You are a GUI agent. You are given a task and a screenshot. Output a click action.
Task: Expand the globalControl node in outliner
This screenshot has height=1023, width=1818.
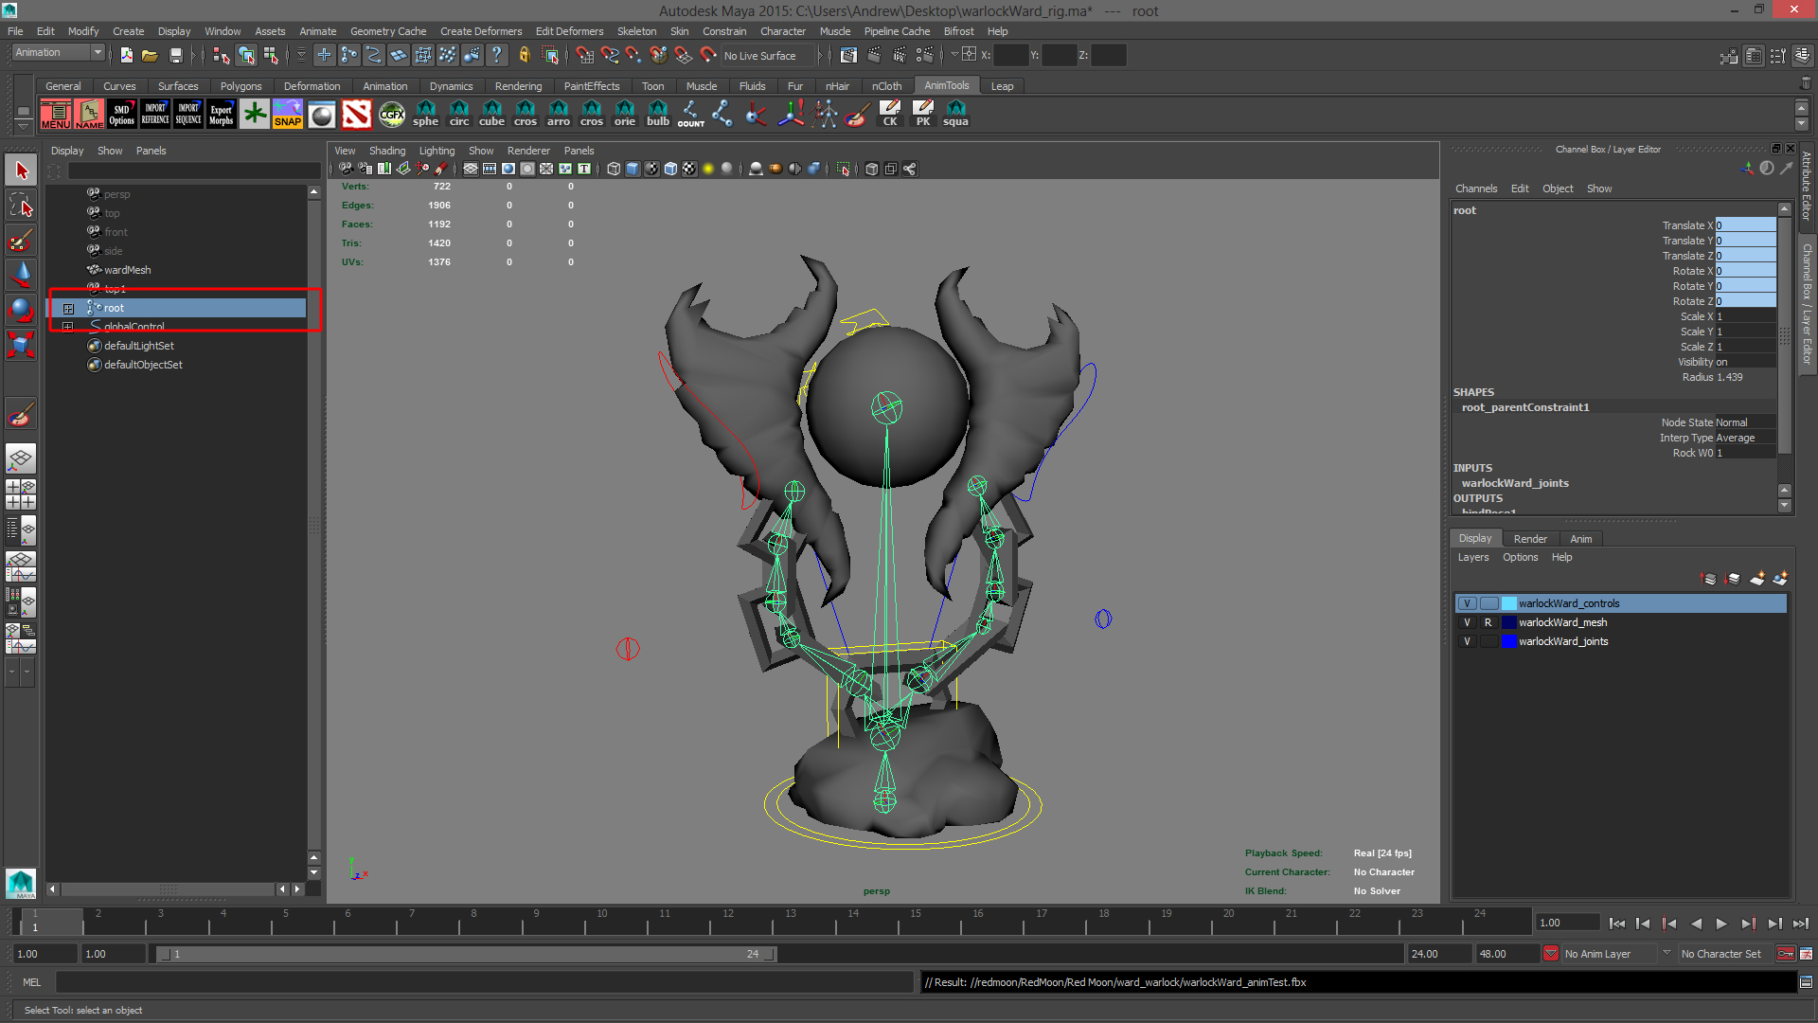68,327
